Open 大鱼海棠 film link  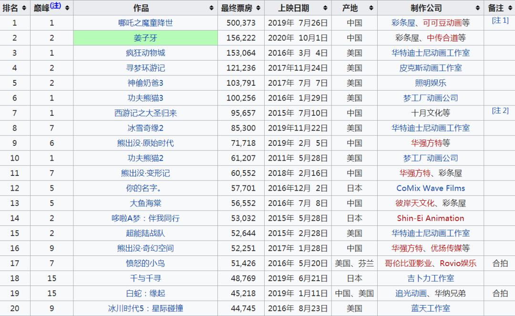pos(145,203)
